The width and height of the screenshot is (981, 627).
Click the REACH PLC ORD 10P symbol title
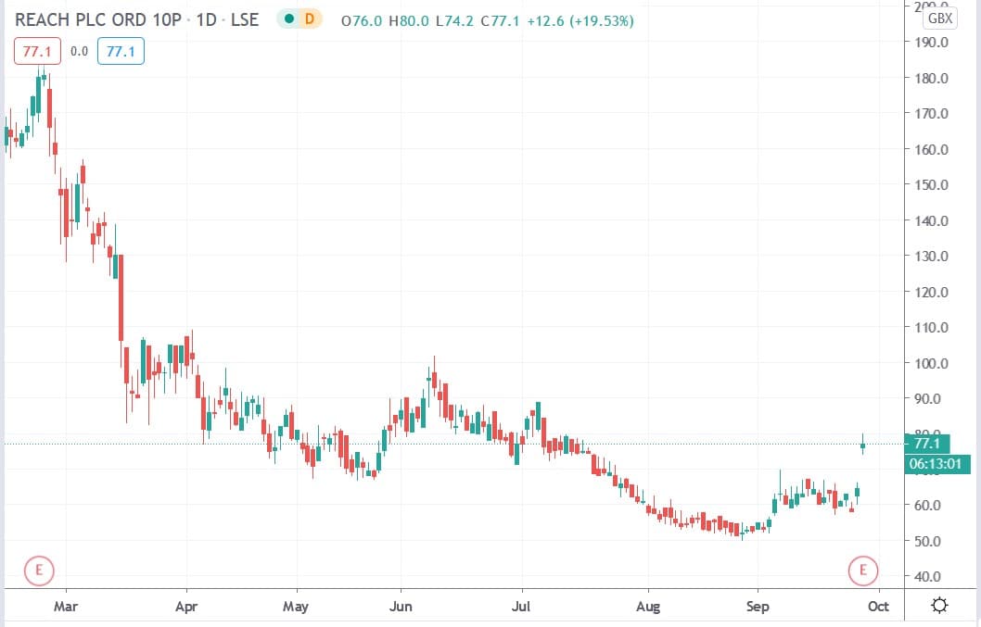click(97, 20)
